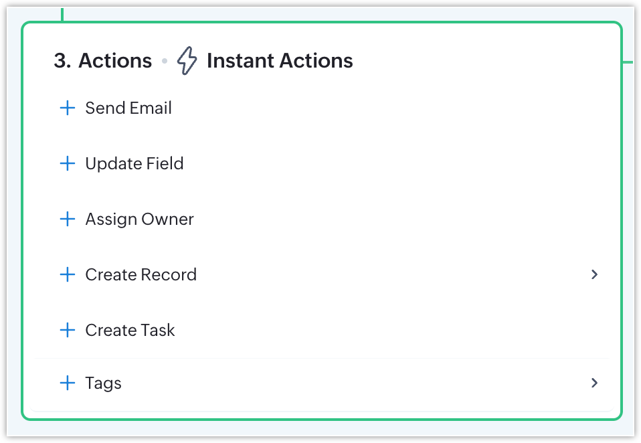Choose the Update Field action label
This screenshot has height=443, width=641.
pos(134,164)
